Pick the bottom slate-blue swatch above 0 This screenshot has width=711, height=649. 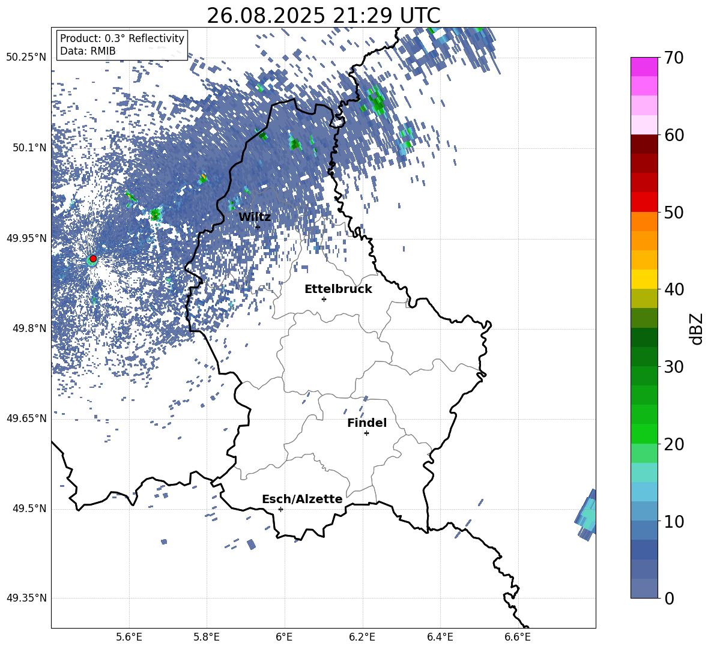tap(644, 588)
